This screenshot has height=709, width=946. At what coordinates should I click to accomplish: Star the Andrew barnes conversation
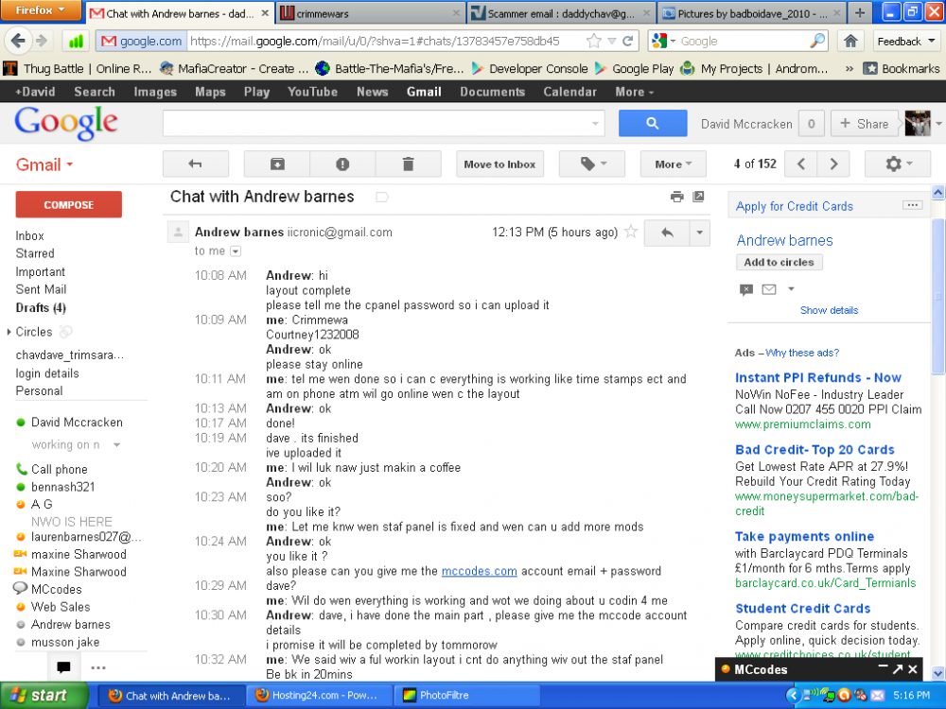click(x=631, y=232)
